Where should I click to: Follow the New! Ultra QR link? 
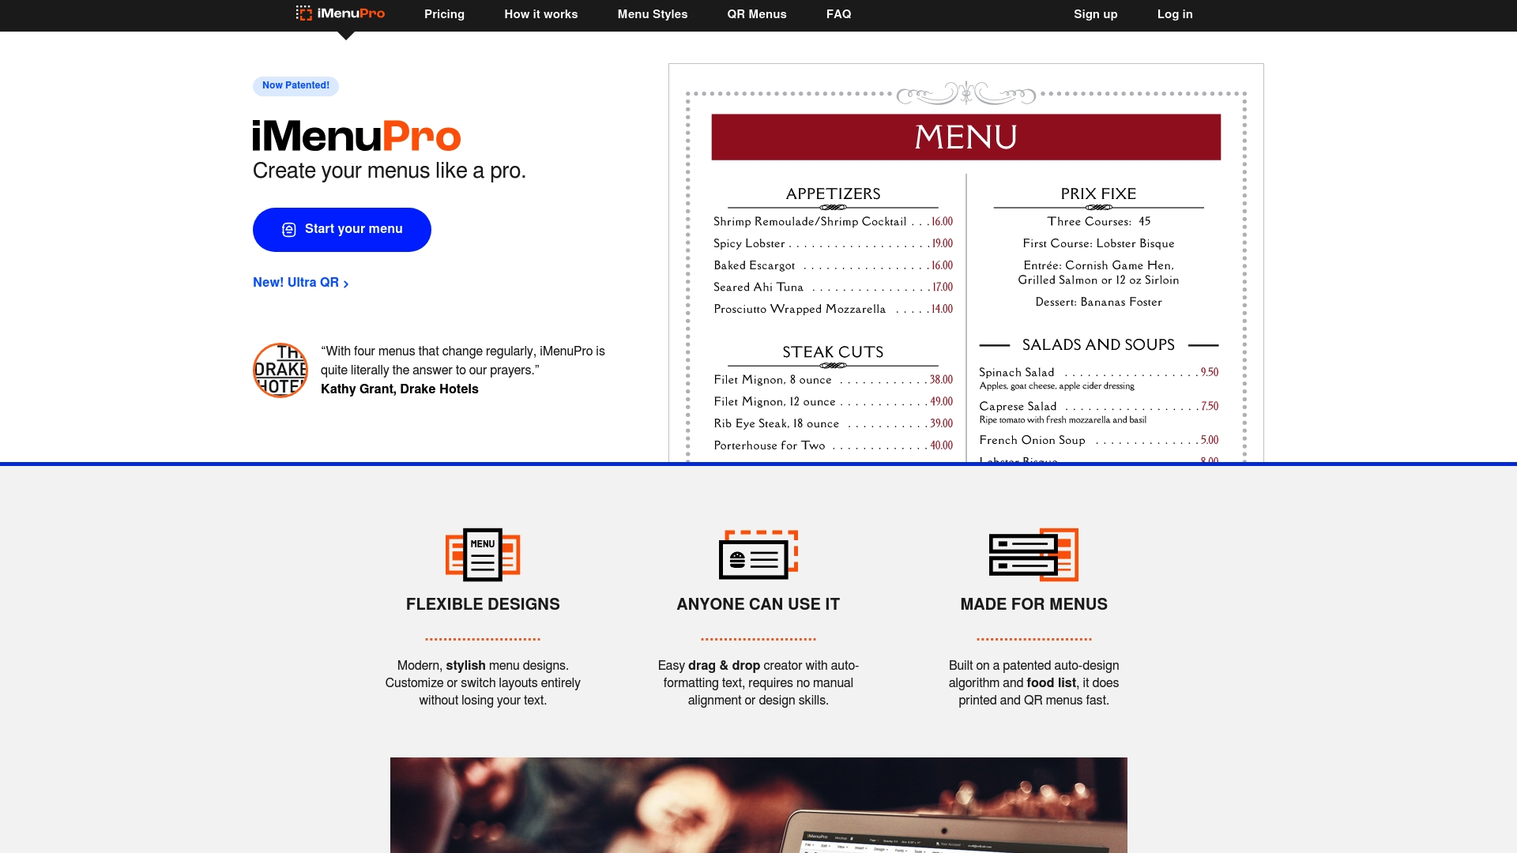(296, 282)
